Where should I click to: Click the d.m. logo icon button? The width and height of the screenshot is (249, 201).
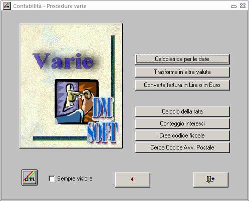point(30,177)
